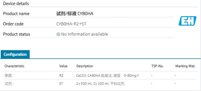
Task: Click the Order code label
Action: (13, 24)
